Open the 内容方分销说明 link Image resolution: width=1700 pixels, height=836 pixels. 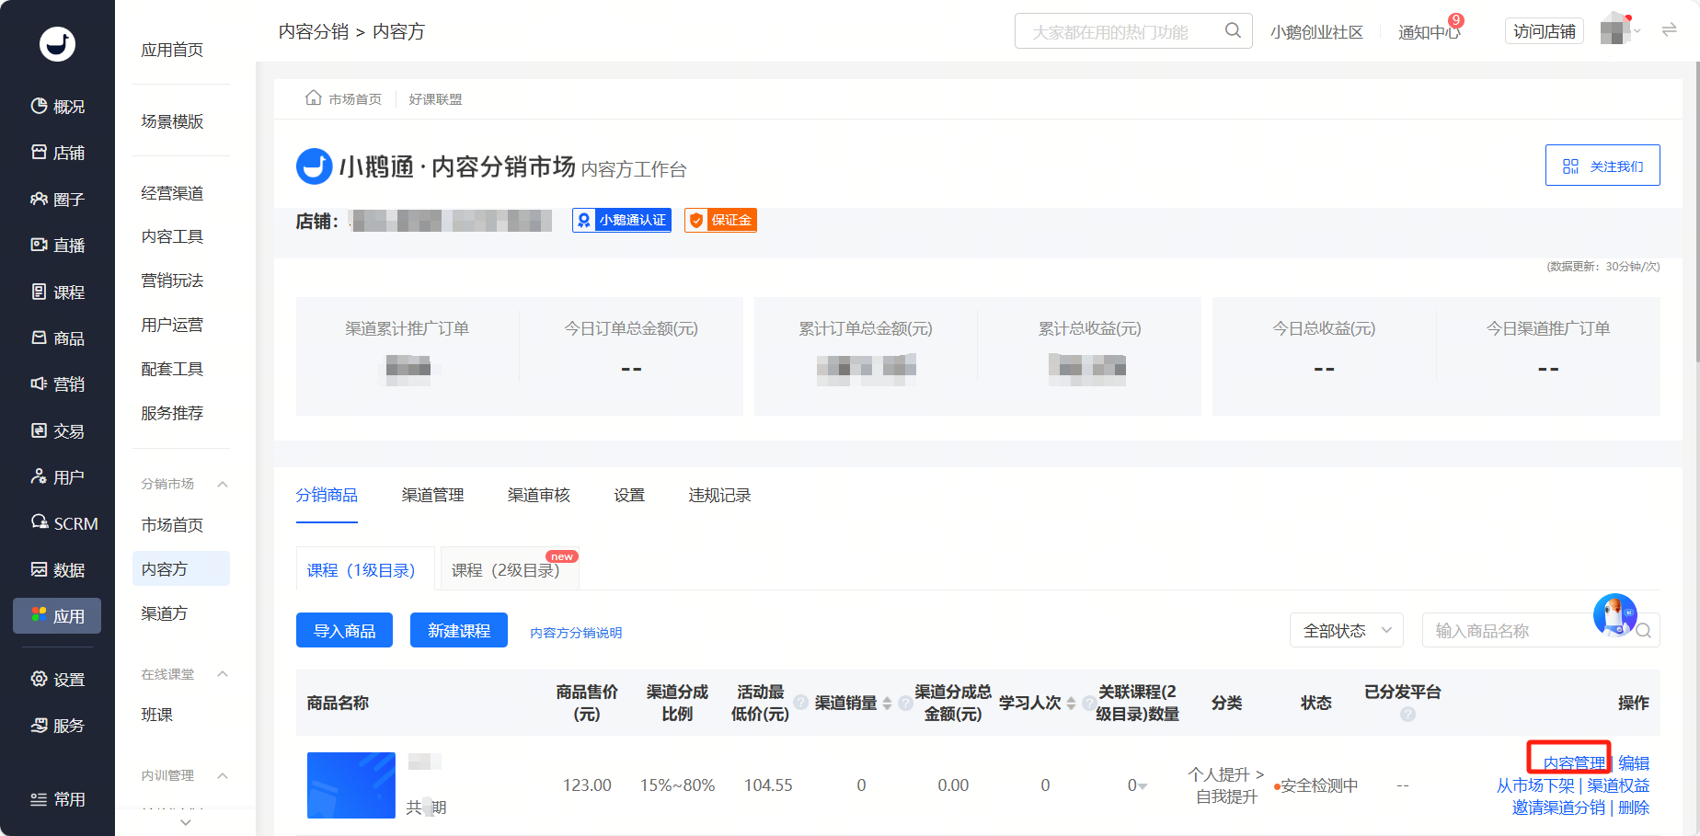[x=576, y=633]
